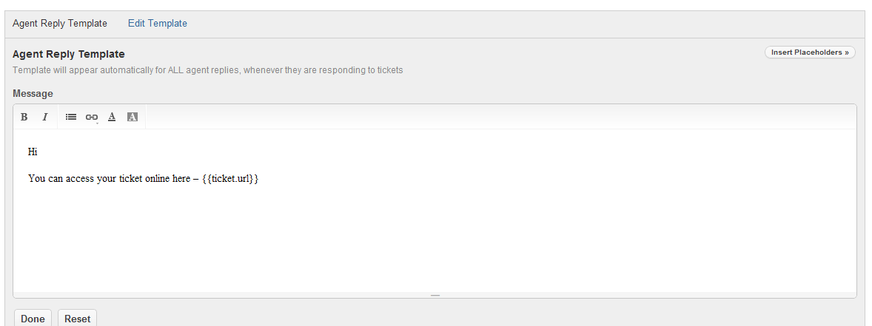Image resolution: width=872 pixels, height=326 pixels.
Task: Open the link insertion tool
Action: point(91,117)
